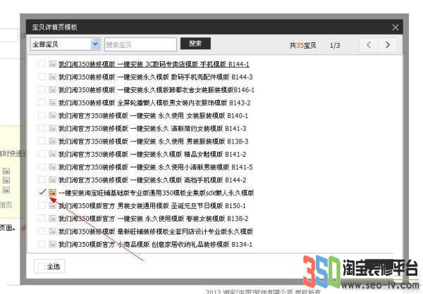Click the template icon for the B144-1 item
423x294 pixels.
(x=52, y=64)
